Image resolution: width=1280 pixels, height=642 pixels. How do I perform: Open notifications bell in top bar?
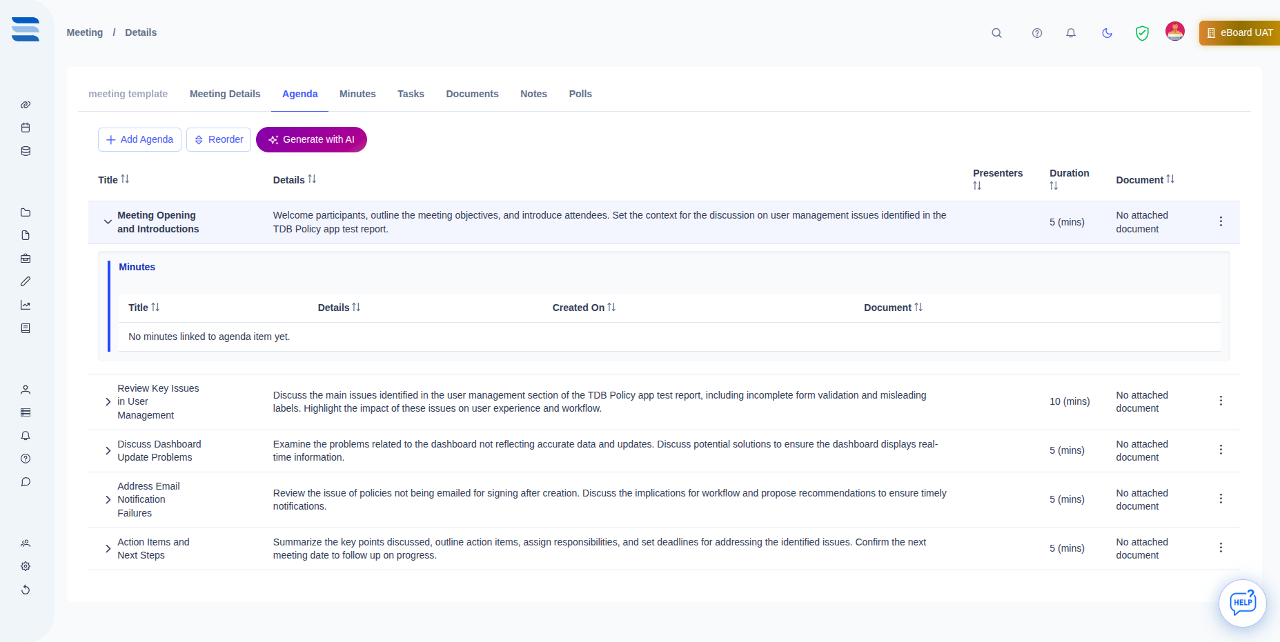tap(1071, 33)
